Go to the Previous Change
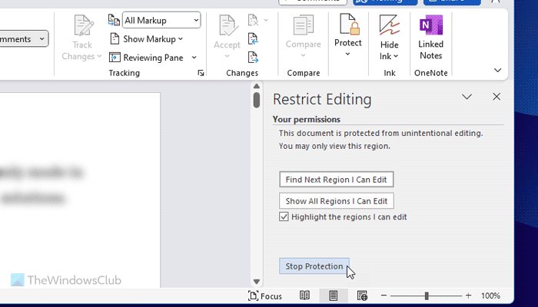Image resolution: width=538 pixels, height=307 pixels. click(x=253, y=38)
